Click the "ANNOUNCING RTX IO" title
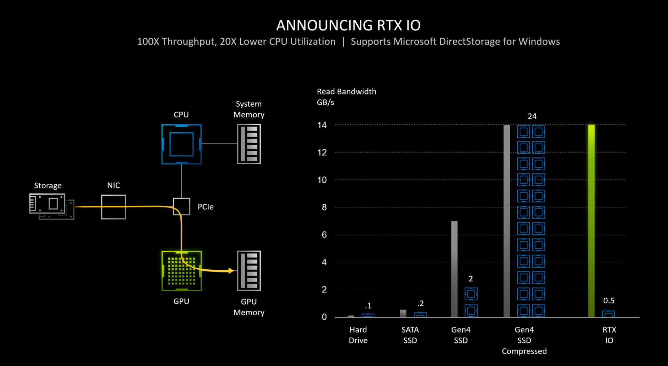668x366 pixels. [348, 25]
